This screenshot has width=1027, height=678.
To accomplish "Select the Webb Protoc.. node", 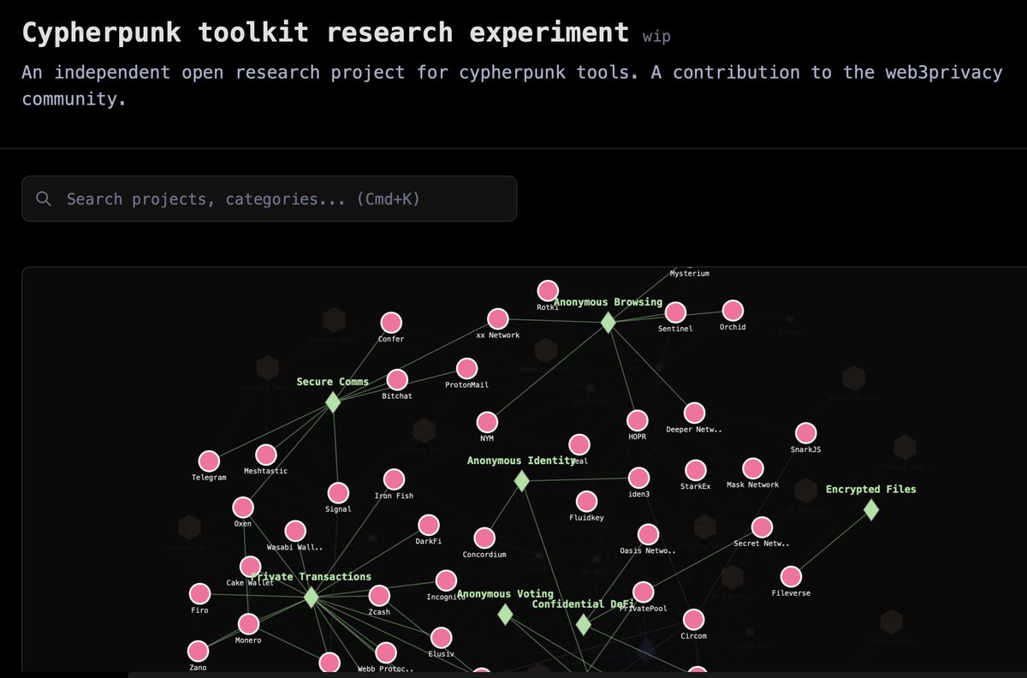I will tap(386, 653).
